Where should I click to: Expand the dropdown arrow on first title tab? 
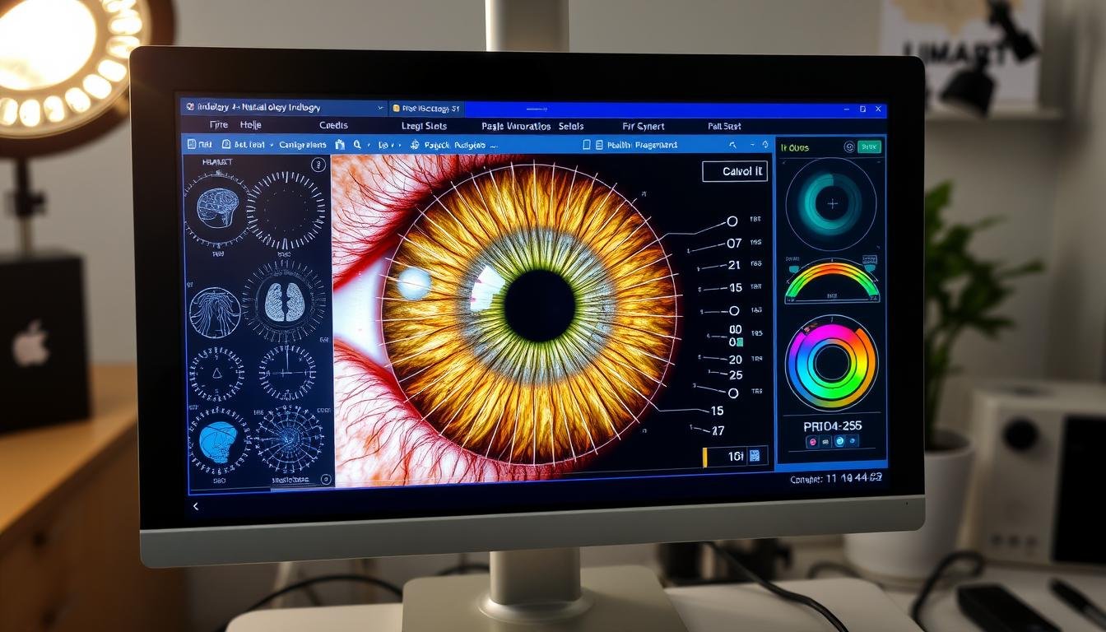pyautogui.click(x=379, y=108)
